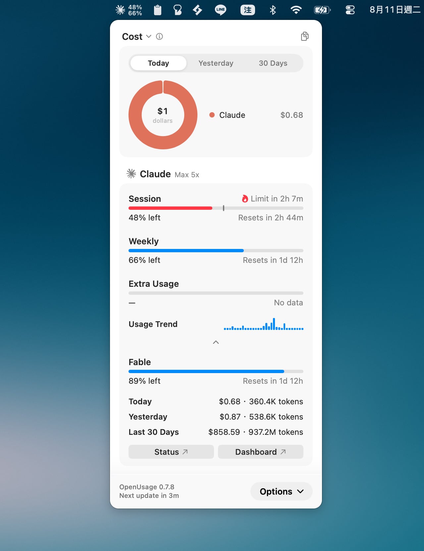The image size is (424, 551).
Task: Click the Usage Trend sparkline chart
Action: (264, 324)
